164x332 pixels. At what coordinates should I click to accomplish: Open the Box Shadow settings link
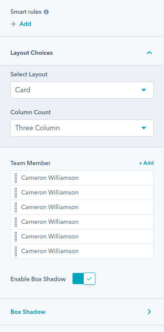point(28,312)
